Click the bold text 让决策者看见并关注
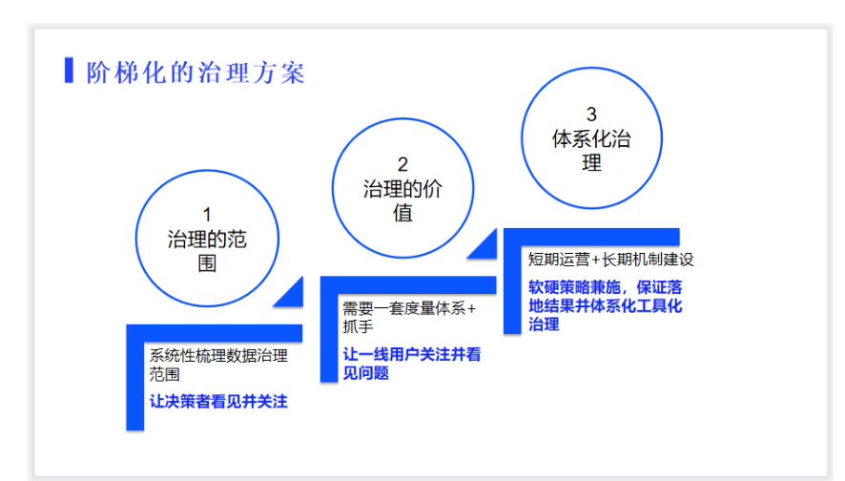This screenshot has width=845, height=481. point(218,401)
